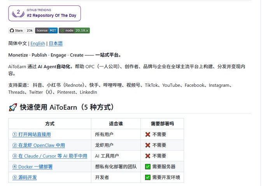Open the GitHub Trending #2 Repository badge

pos(45,14)
